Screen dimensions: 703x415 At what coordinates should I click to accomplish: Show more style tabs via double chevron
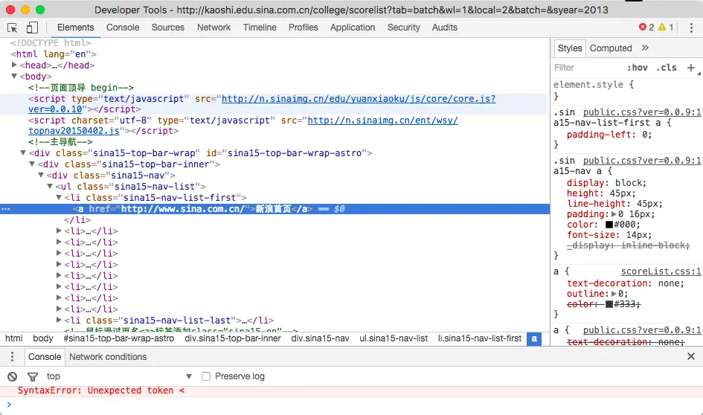(645, 48)
